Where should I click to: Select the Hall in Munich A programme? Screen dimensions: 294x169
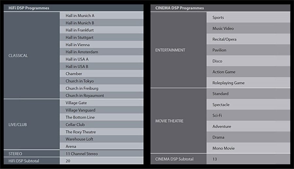(x=102, y=16)
